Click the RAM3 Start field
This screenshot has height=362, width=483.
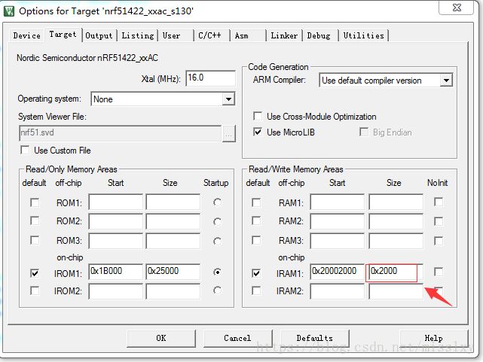pos(338,241)
